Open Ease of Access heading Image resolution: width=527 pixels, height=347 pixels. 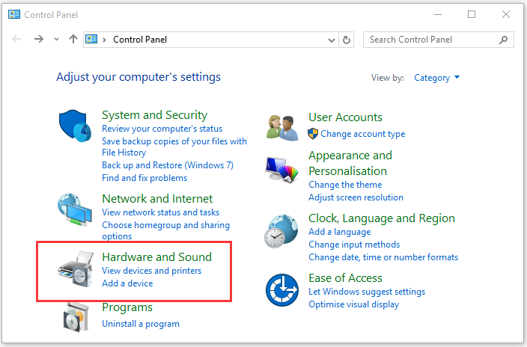point(345,278)
